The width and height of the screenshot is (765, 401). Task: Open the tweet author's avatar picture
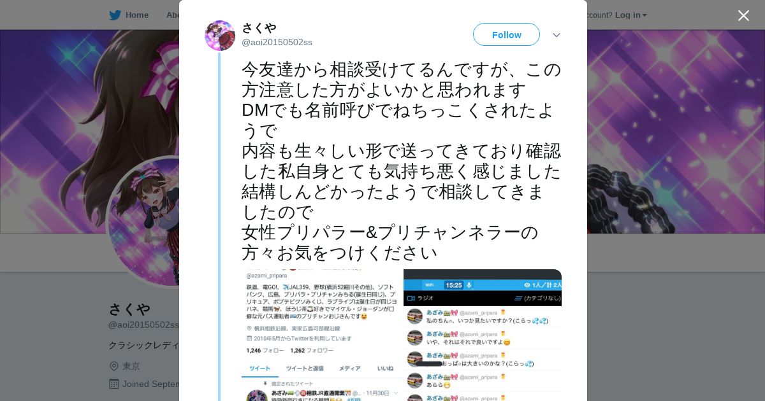pos(220,36)
